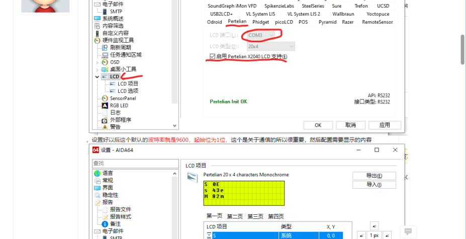
Task: Open the LCD 类型 20x4 dropdown
Action: [x=271, y=46]
